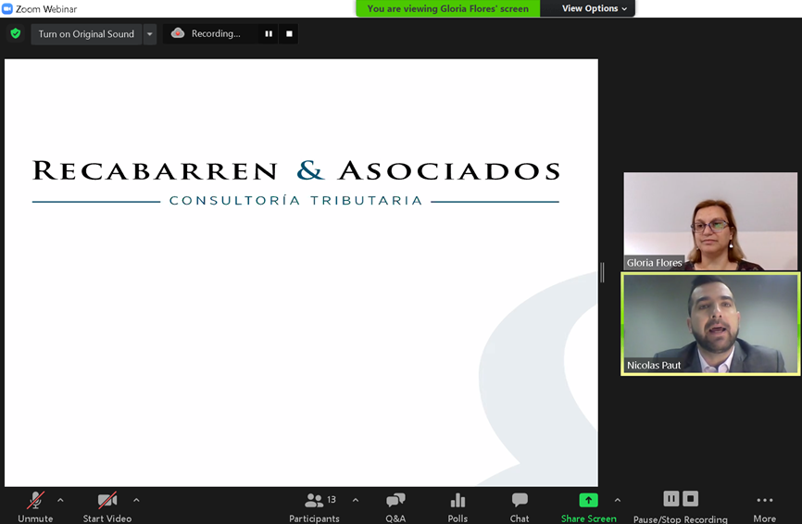Image resolution: width=802 pixels, height=524 pixels.
Task: Click the divider handle beside the shared screen
Action: (603, 272)
